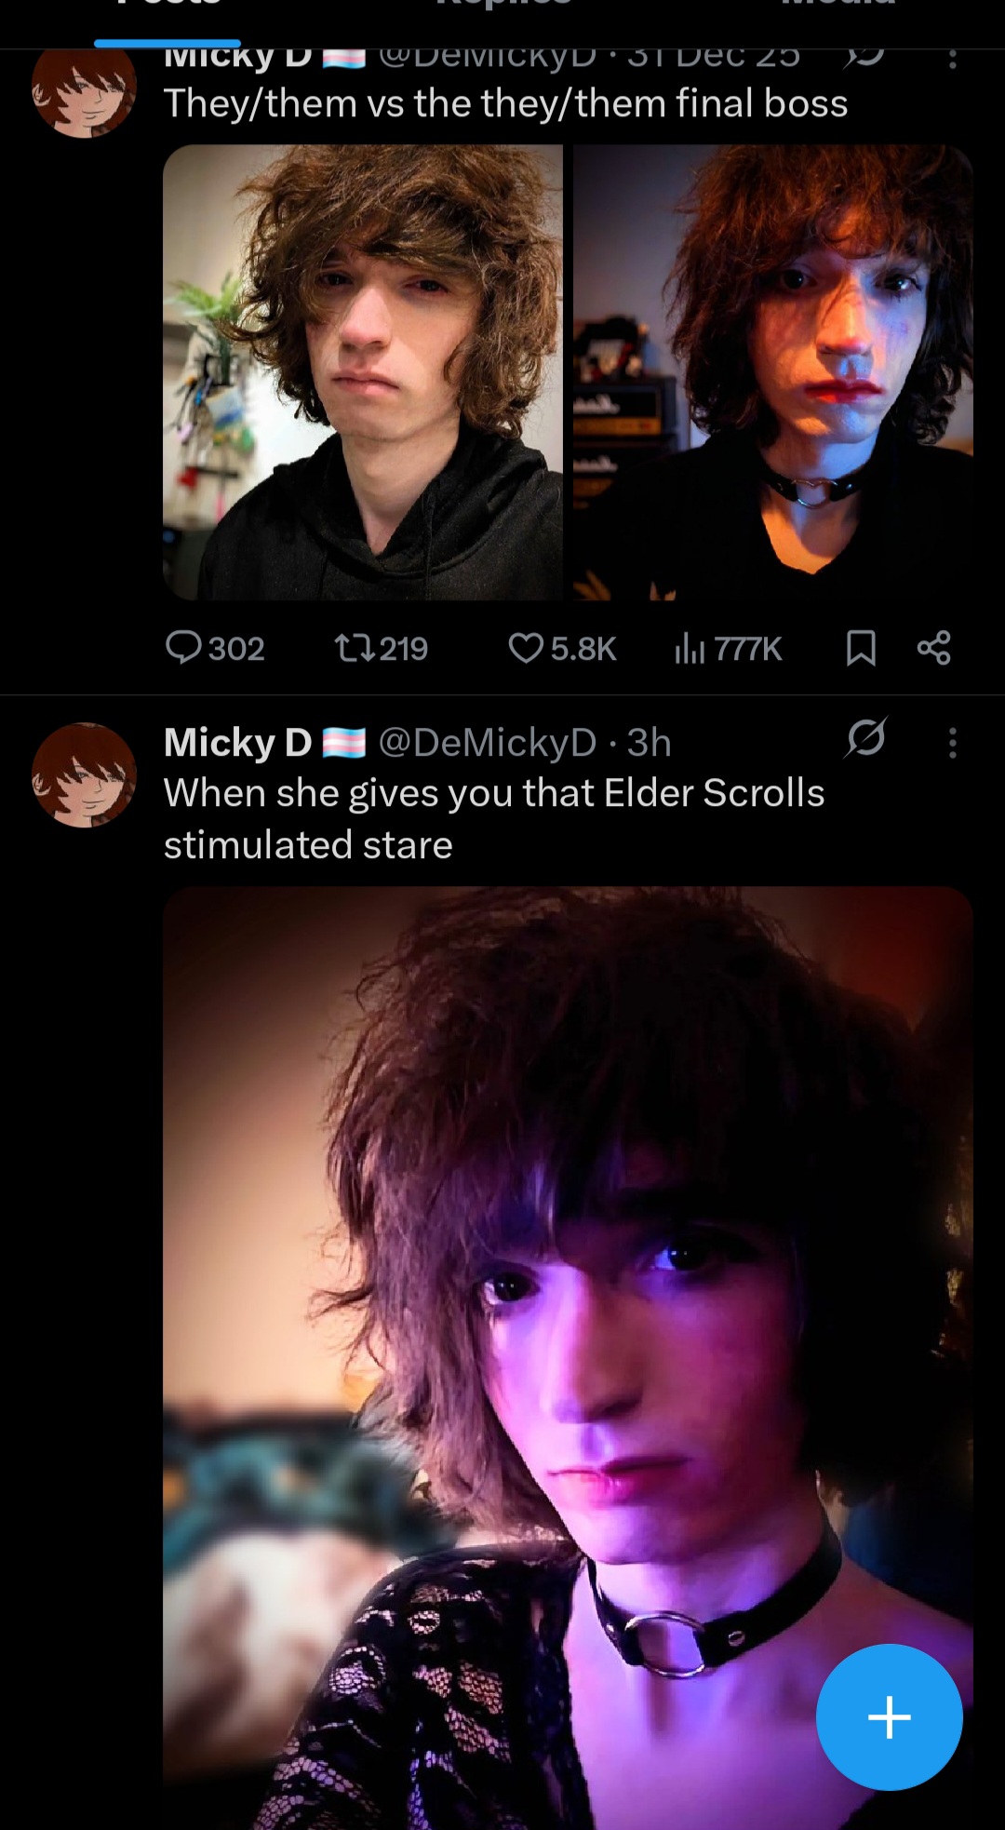Image resolution: width=1005 pixels, height=1830 pixels.
Task: Tap the repost icon showing 219
Action: point(382,648)
